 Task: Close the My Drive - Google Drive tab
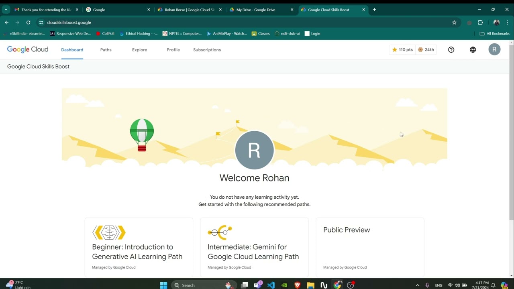(x=292, y=10)
